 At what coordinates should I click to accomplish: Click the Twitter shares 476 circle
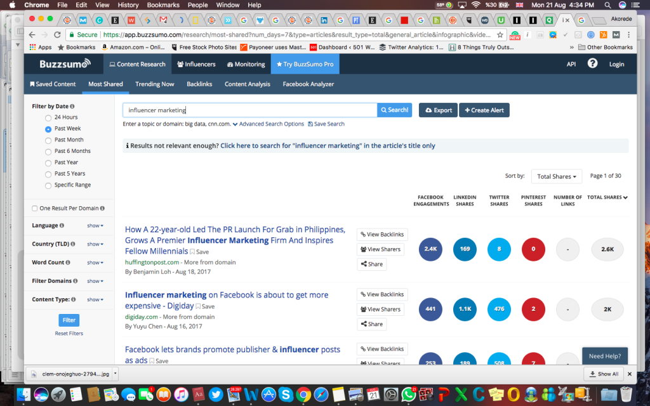click(499, 309)
